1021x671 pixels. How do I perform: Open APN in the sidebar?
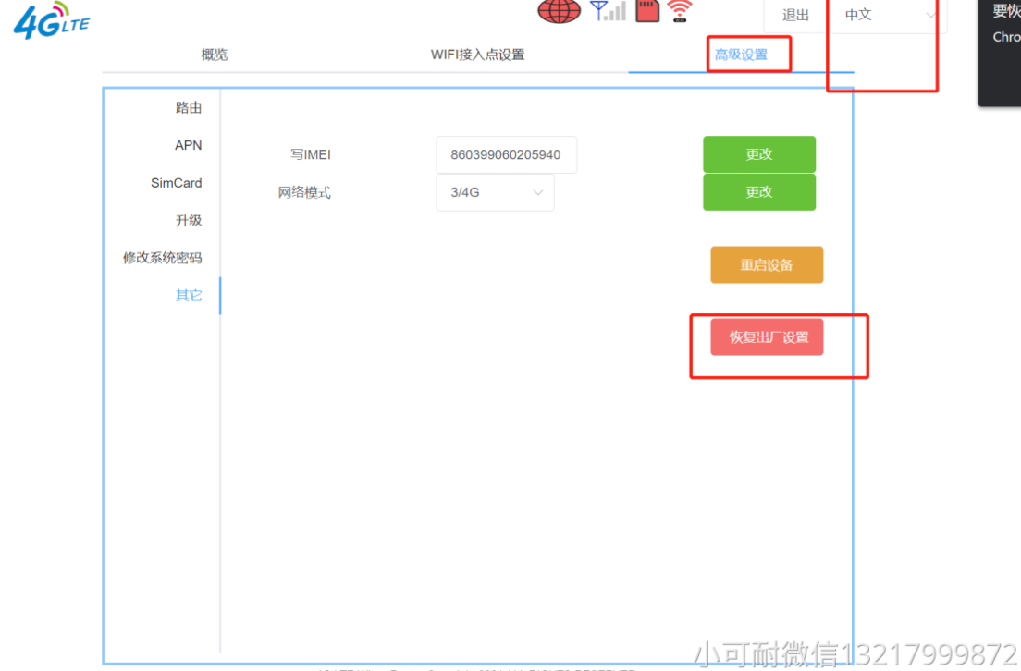[188, 145]
